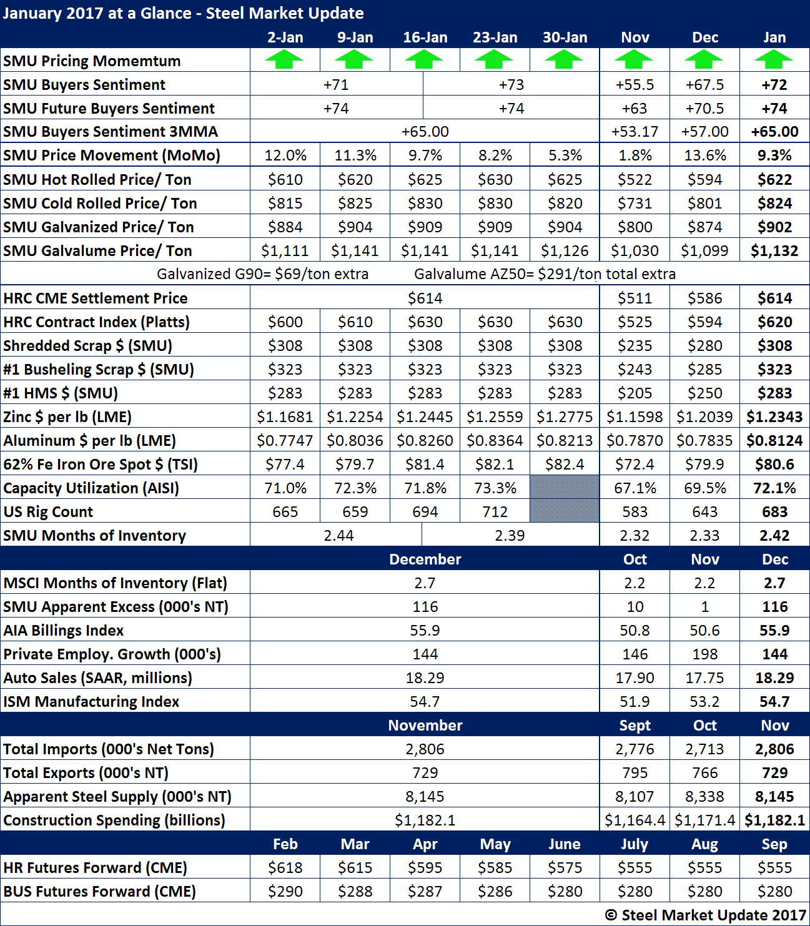Click the 30-Jan pricing momentum arrow
This screenshot has width=810, height=926.
pyautogui.click(x=564, y=61)
